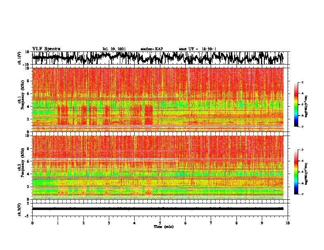Click the time axis tick label "4"
This screenshot has height=250, width=324.
point(135,223)
